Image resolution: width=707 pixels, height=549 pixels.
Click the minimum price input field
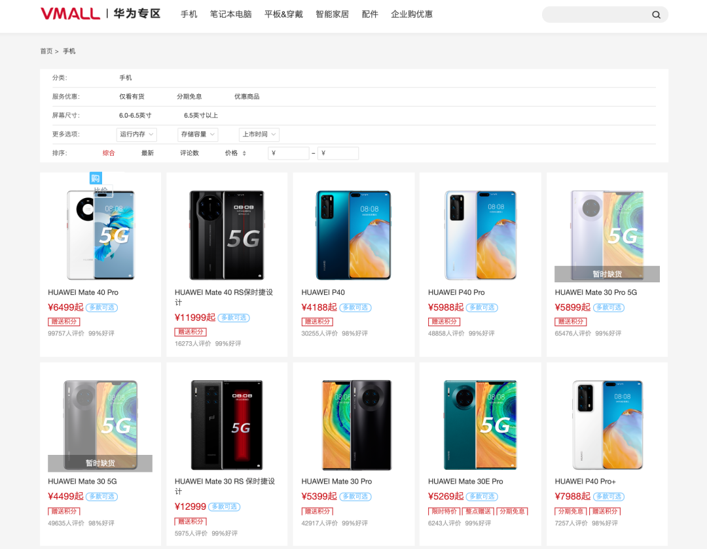(289, 154)
